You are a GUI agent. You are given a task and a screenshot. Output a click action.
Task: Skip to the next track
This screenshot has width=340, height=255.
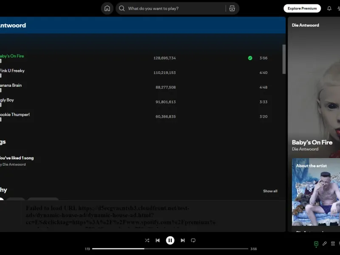pos(183,240)
